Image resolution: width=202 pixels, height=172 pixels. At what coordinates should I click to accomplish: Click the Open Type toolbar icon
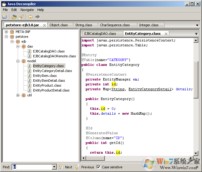[14, 17]
